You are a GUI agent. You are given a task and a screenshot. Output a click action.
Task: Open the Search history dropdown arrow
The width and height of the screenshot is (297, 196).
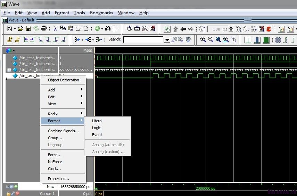[x=167, y=40]
